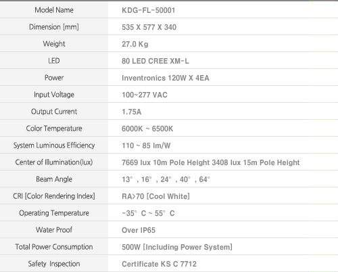Select the 535 X 577 X 340 value

[149, 27]
